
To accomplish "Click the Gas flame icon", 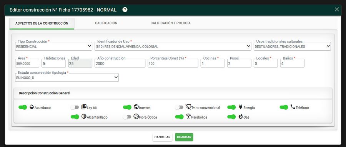I will (x=240, y=117).
